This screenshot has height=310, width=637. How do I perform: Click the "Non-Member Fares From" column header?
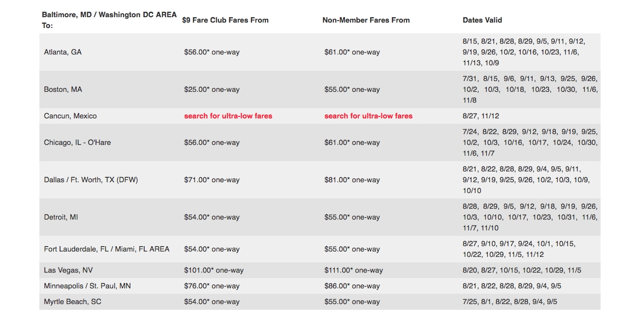tap(366, 20)
